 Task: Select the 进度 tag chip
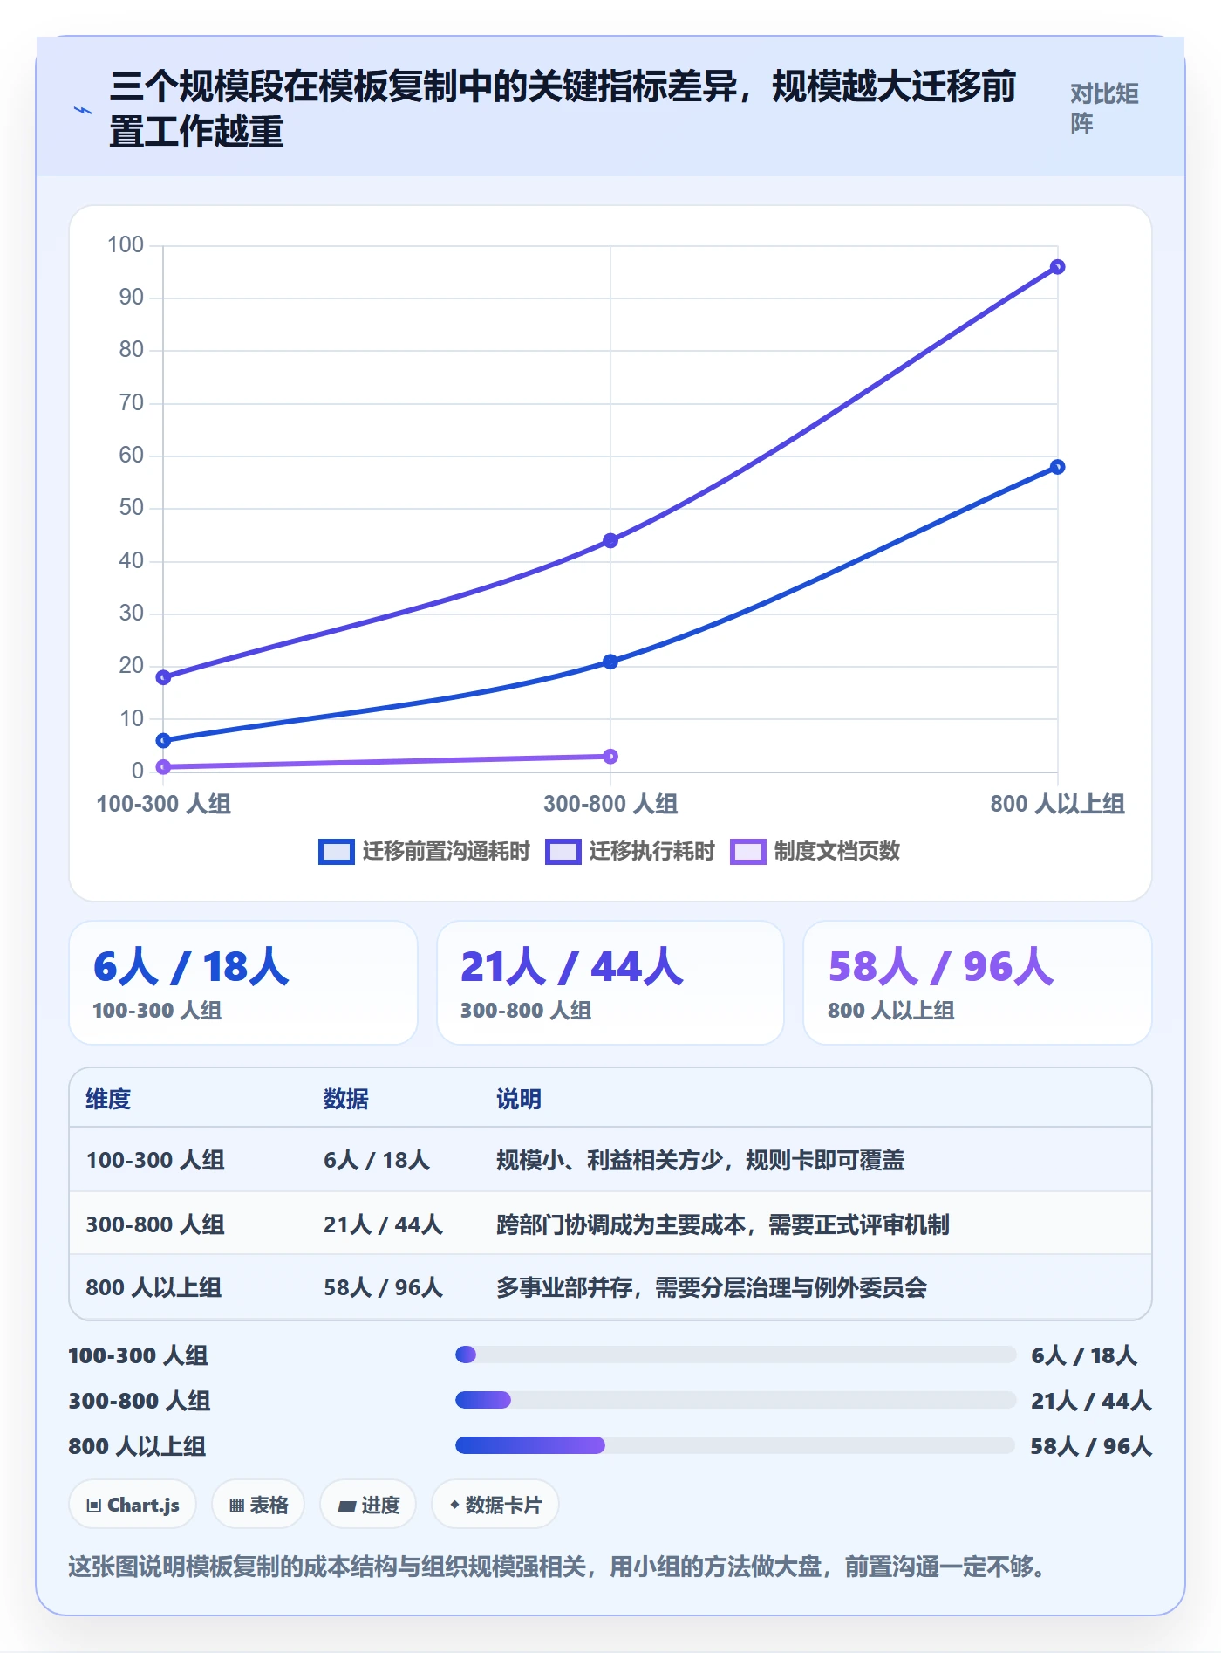click(368, 1505)
